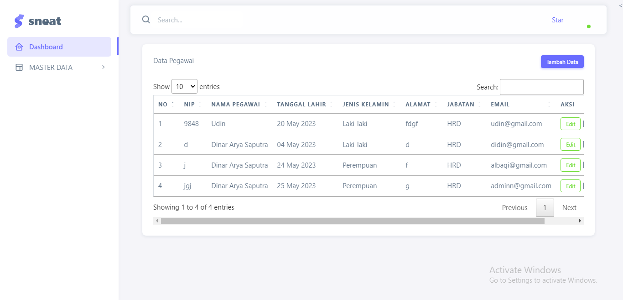Click the Dashboard home icon

pyautogui.click(x=19, y=47)
